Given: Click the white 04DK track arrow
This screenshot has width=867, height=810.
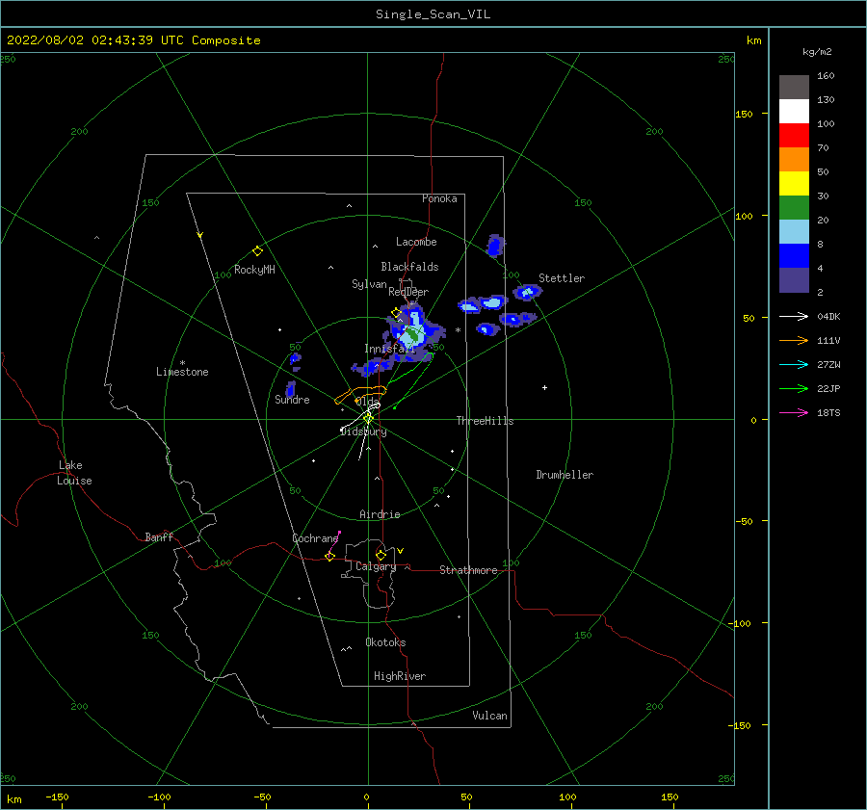Looking at the screenshot, I should tap(794, 316).
